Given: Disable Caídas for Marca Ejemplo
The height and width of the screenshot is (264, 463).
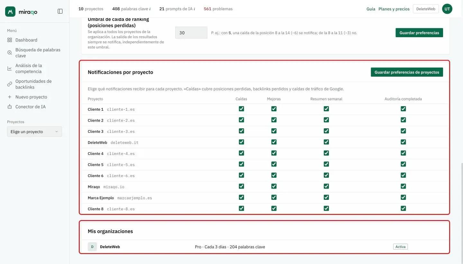Looking at the screenshot, I should (x=241, y=197).
